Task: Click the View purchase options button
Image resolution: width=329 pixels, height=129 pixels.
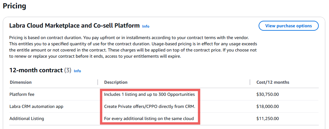Action: click(288, 26)
